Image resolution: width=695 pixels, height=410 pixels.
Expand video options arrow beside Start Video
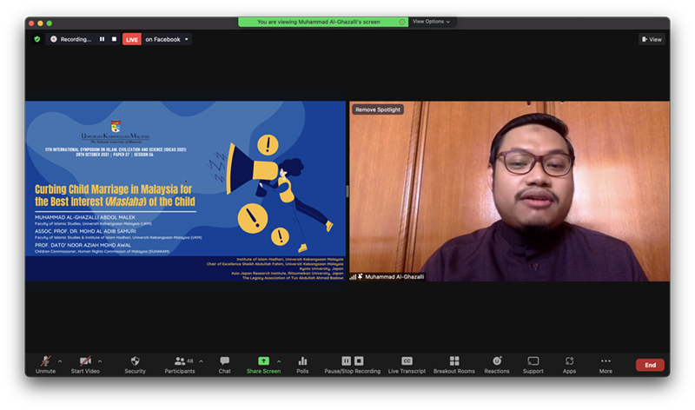(100, 360)
